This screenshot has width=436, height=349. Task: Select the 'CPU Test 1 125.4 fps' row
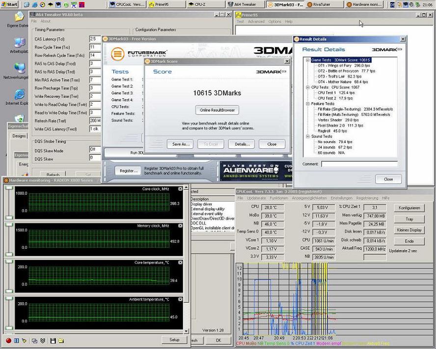(x=336, y=93)
